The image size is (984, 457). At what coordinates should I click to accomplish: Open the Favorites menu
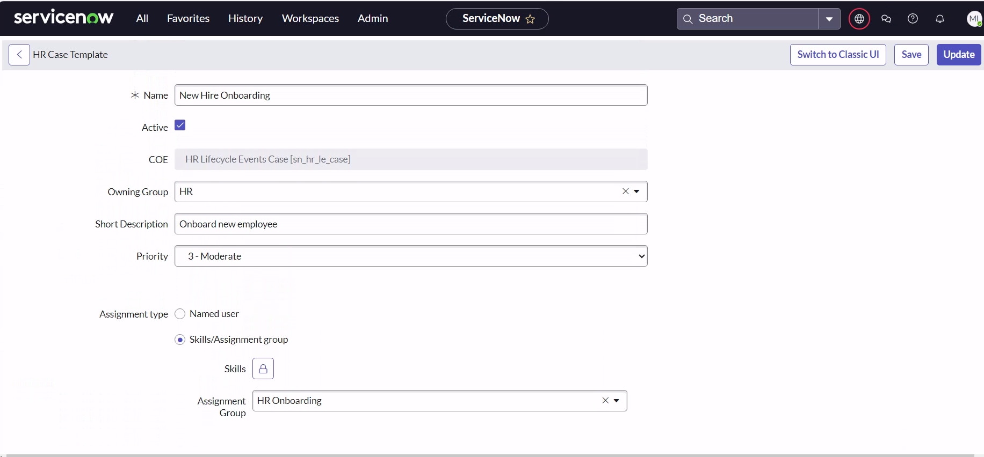(188, 18)
